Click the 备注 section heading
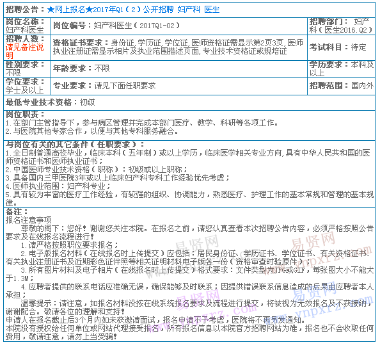 click(x=17, y=212)
